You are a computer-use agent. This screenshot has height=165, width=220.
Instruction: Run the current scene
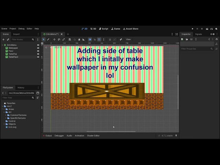tap(207, 29)
